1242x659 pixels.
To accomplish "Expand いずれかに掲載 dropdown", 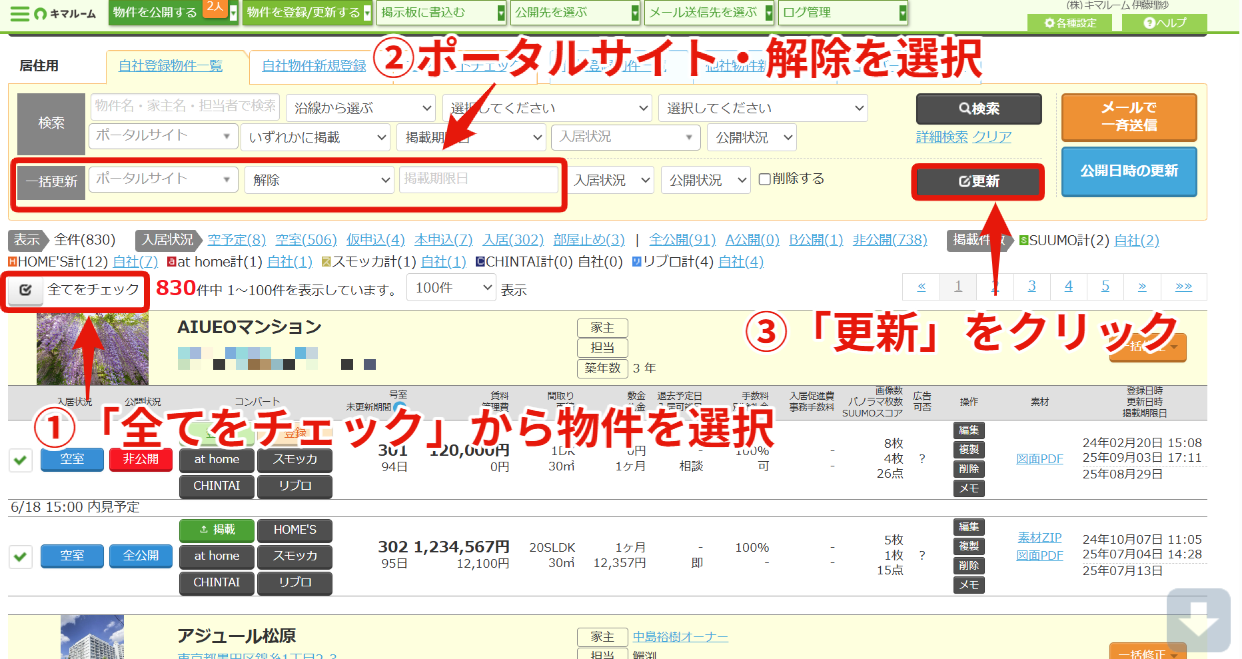I will click(x=315, y=137).
